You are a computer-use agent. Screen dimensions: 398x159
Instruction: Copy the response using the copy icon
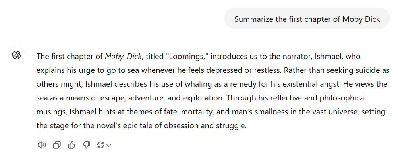pyautogui.click(x=57, y=145)
